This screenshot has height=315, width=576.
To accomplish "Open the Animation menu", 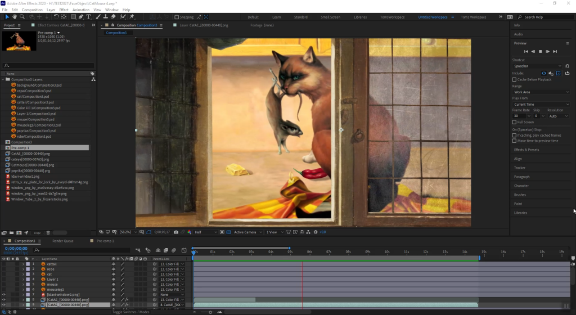I will [81, 10].
